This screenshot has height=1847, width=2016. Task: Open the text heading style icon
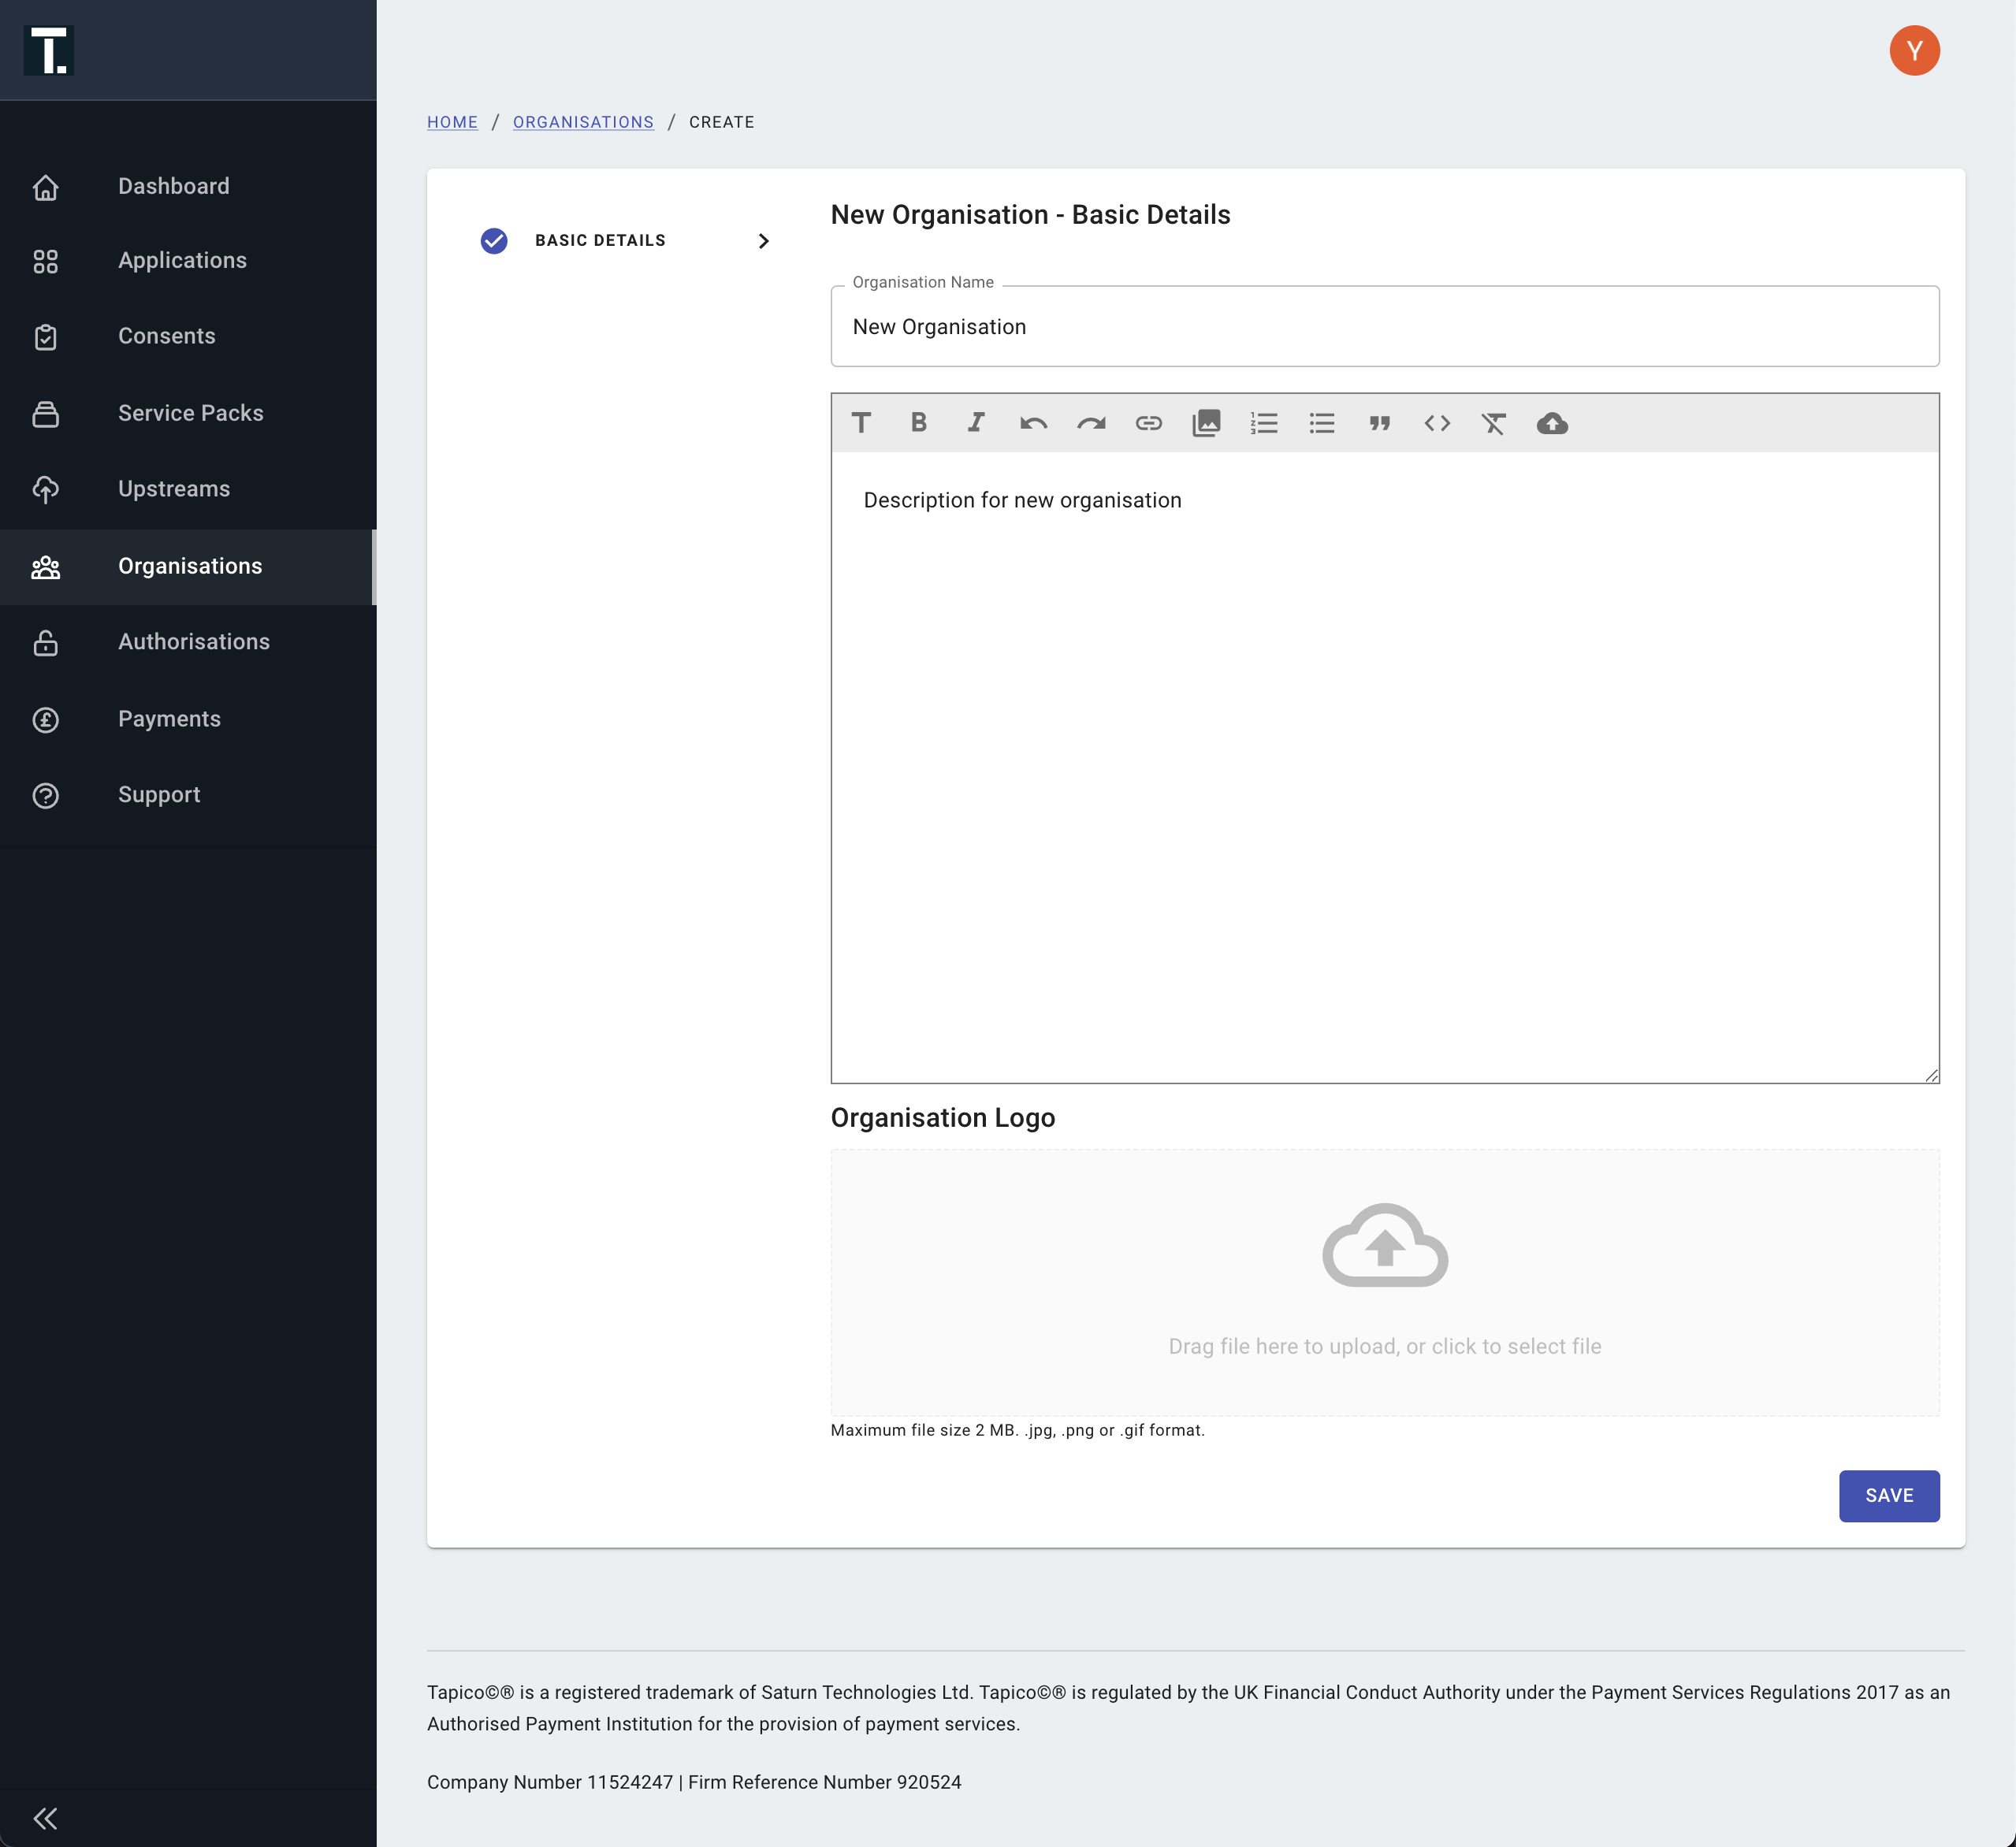pos(861,423)
